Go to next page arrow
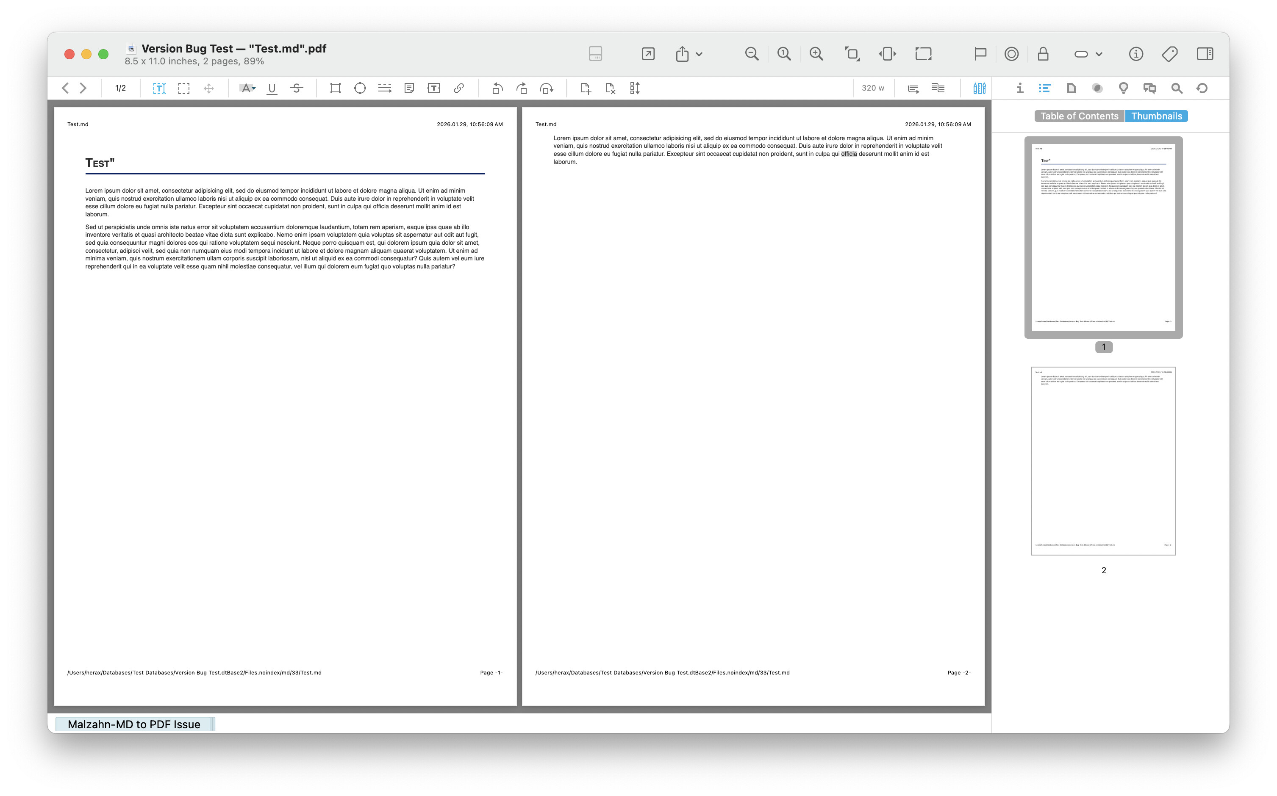The image size is (1277, 796). [83, 88]
